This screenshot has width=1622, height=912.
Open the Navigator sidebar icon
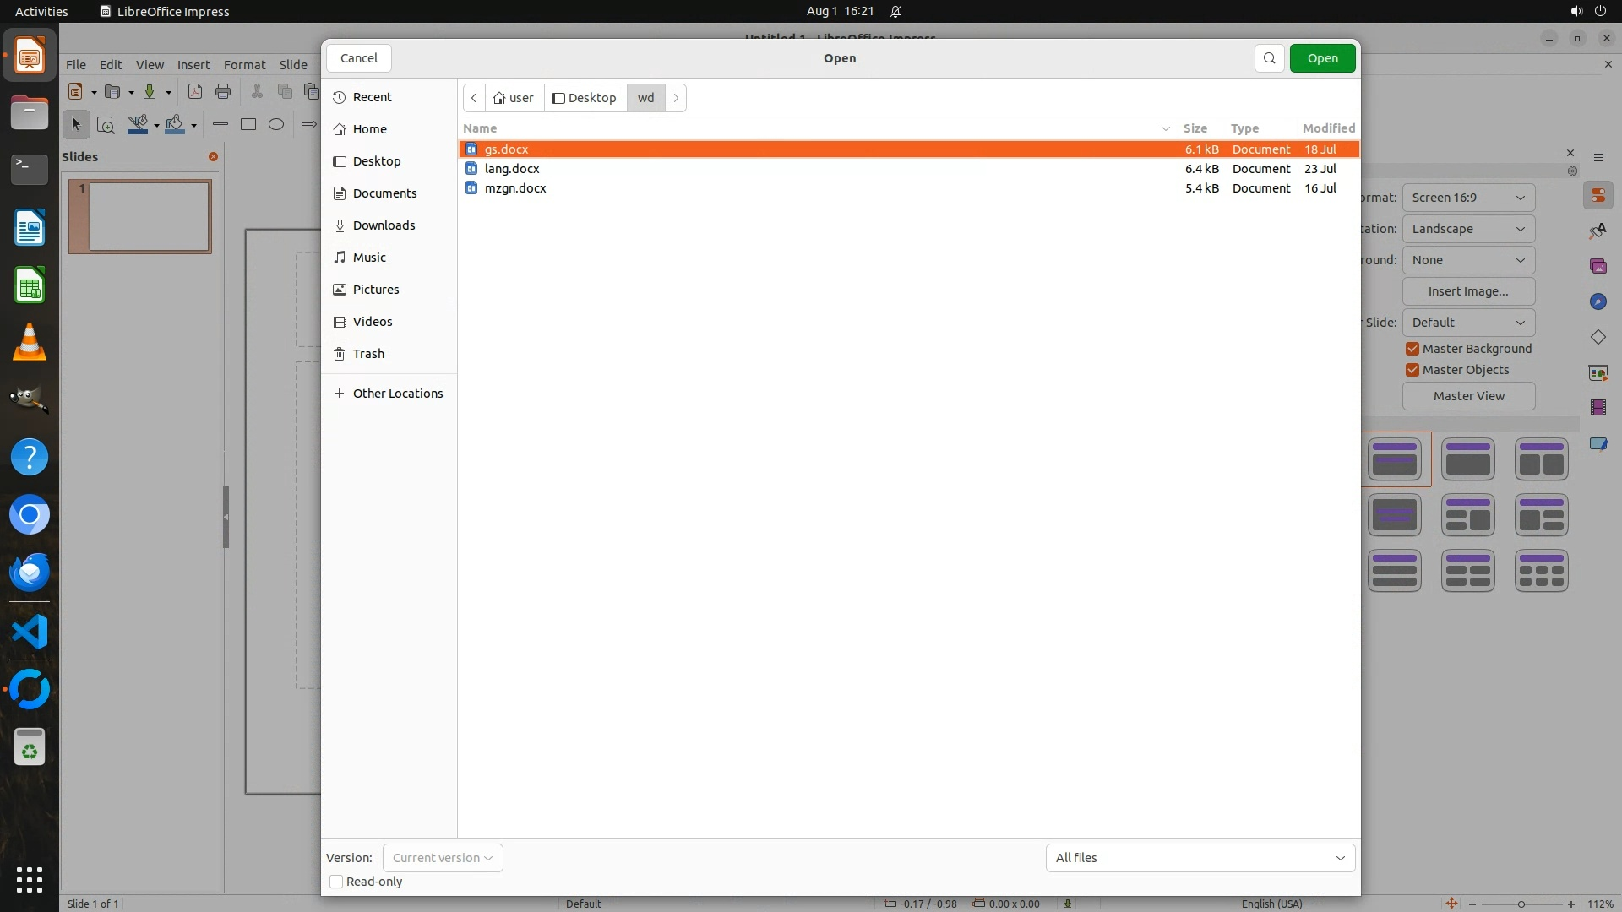(x=1598, y=302)
